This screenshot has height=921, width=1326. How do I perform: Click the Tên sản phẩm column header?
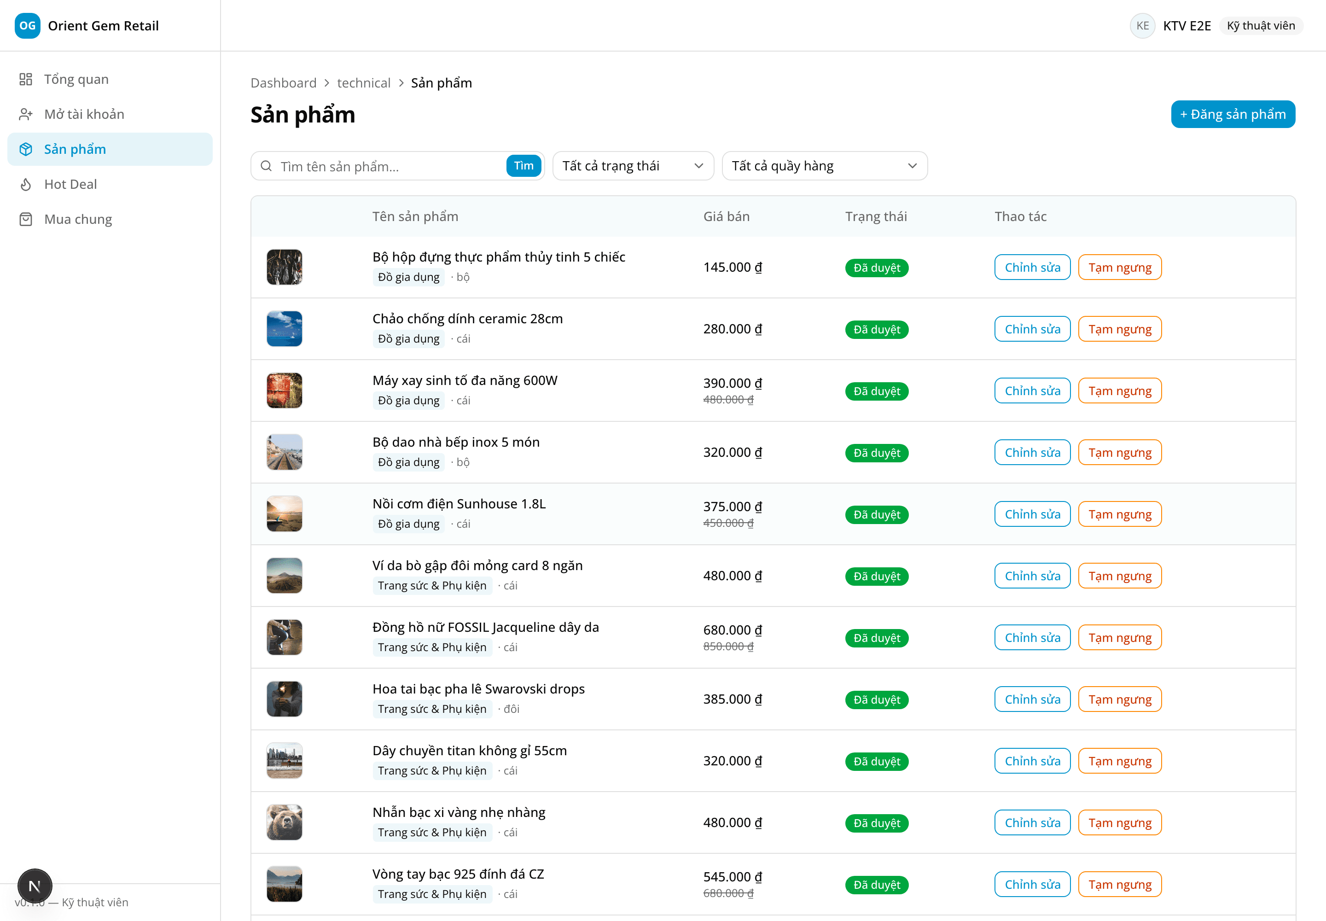point(415,216)
